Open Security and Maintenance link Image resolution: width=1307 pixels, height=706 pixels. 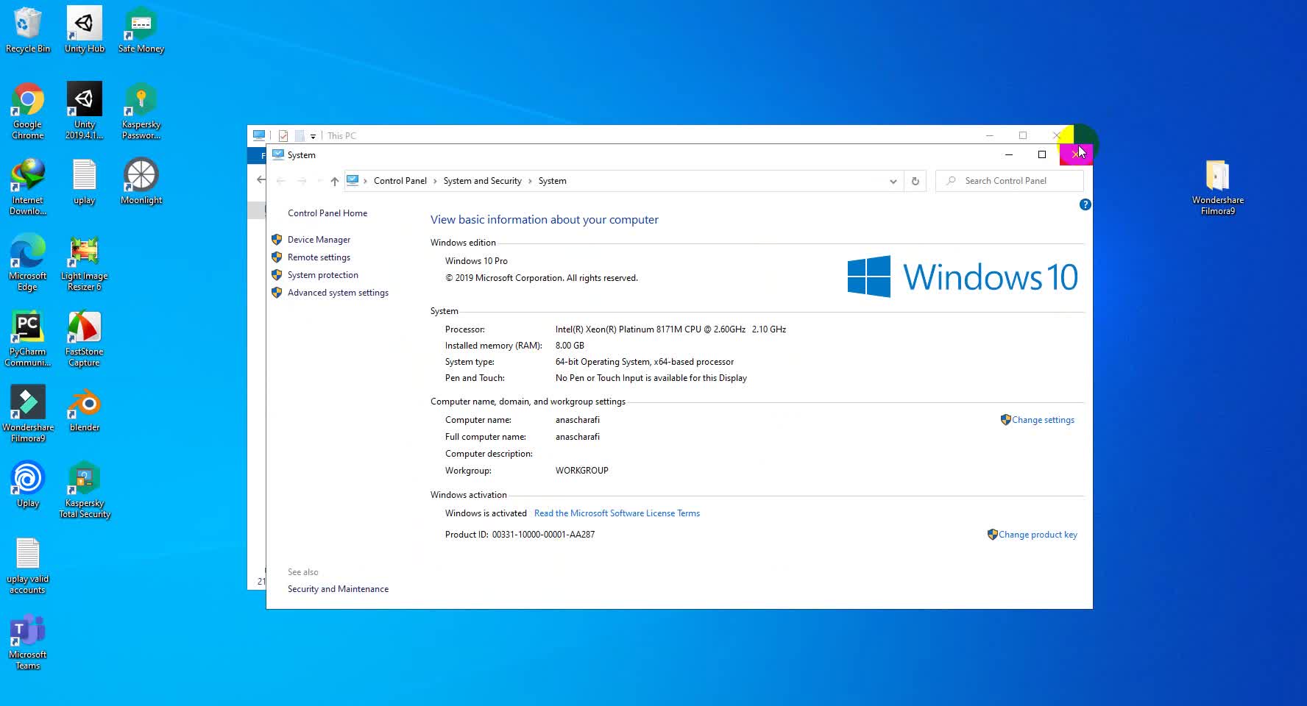coord(338,589)
